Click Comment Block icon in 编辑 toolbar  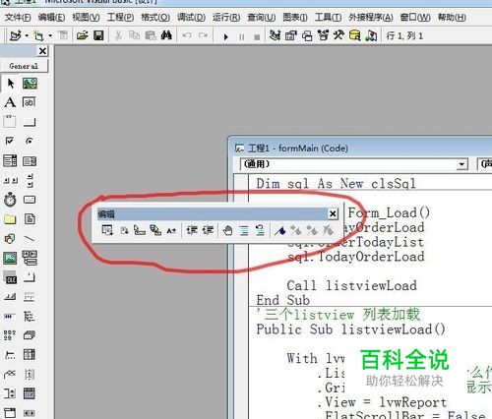pyautogui.click(x=244, y=230)
